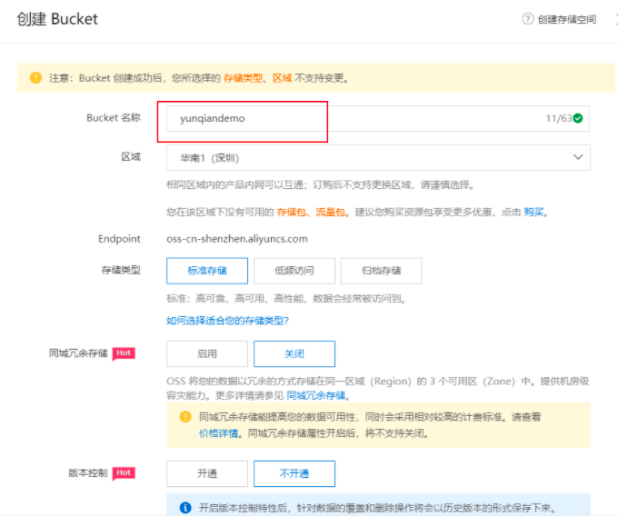
Task: Choose 关闭 for 同城冗余存储
Action: 294,353
